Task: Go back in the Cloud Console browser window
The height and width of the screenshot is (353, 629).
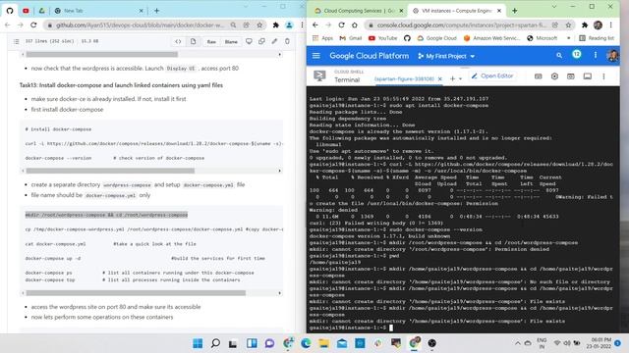Action: 315,25
